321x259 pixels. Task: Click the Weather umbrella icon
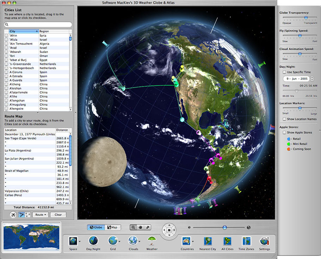tap(152, 241)
